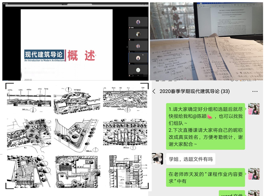
Task: Open the bottom-right annotated plan sketch
Action: point(128,171)
